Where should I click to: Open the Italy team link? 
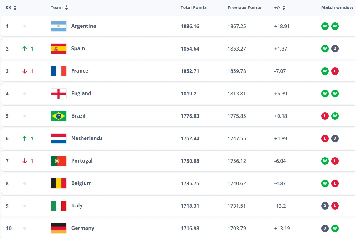(x=77, y=206)
